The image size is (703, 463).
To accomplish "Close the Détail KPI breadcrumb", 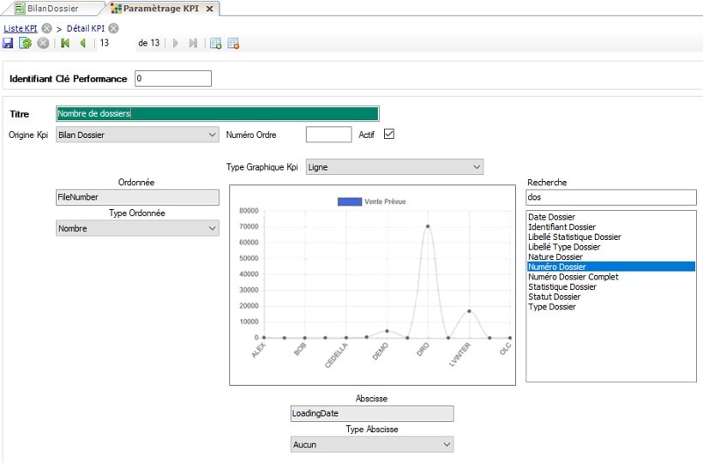I will 114,28.
